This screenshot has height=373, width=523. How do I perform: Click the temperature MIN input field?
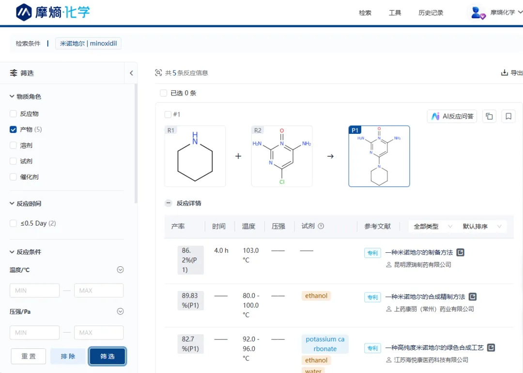[x=34, y=291]
